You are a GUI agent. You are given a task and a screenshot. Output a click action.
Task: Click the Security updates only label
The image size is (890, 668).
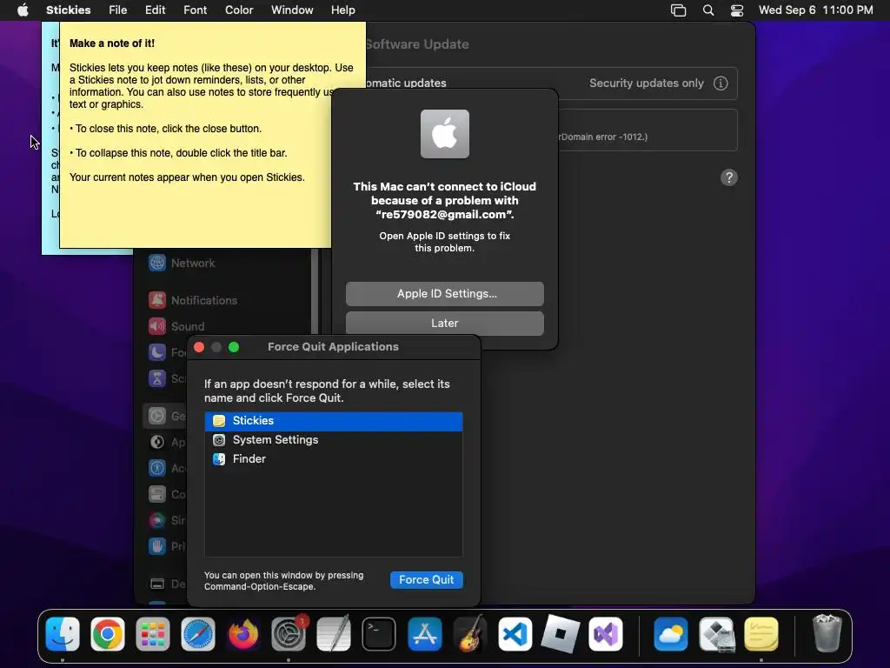[646, 83]
